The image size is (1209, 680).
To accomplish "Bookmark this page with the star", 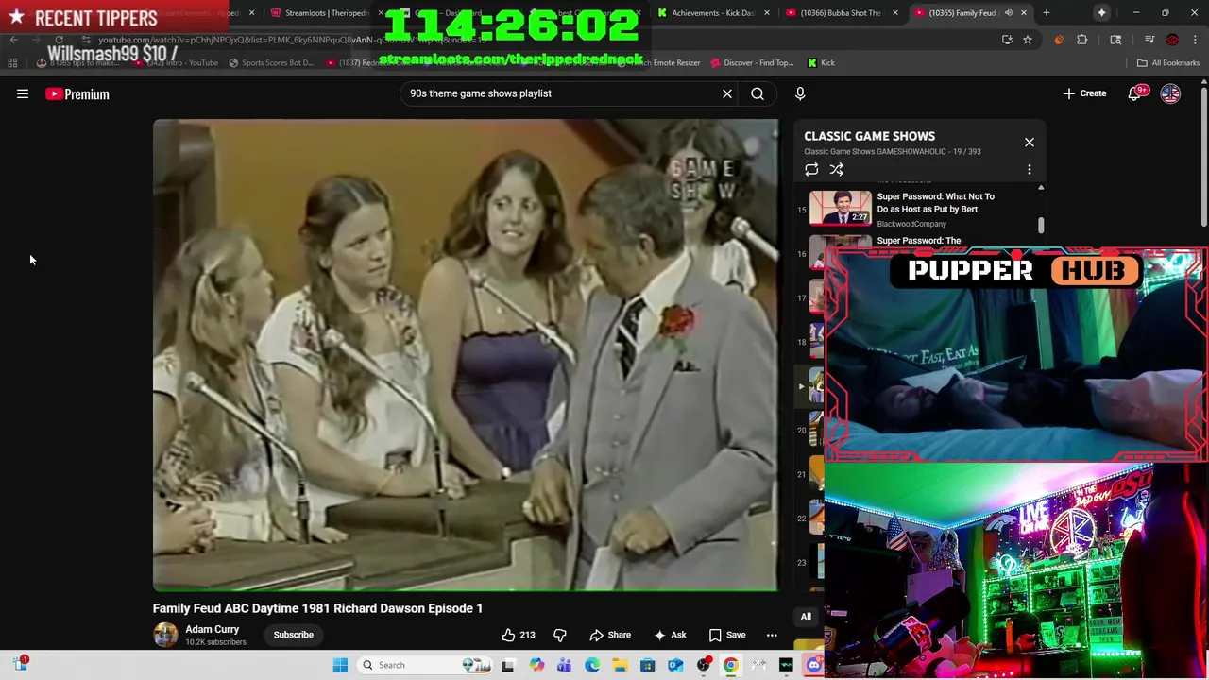I will pos(1028,40).
